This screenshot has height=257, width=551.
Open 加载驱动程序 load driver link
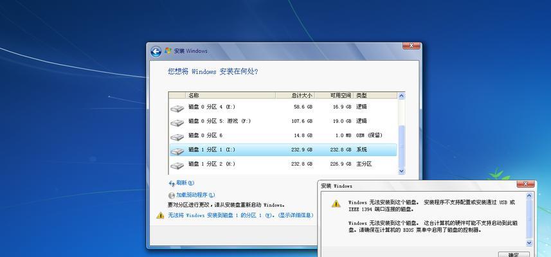[x=195, y=195]
